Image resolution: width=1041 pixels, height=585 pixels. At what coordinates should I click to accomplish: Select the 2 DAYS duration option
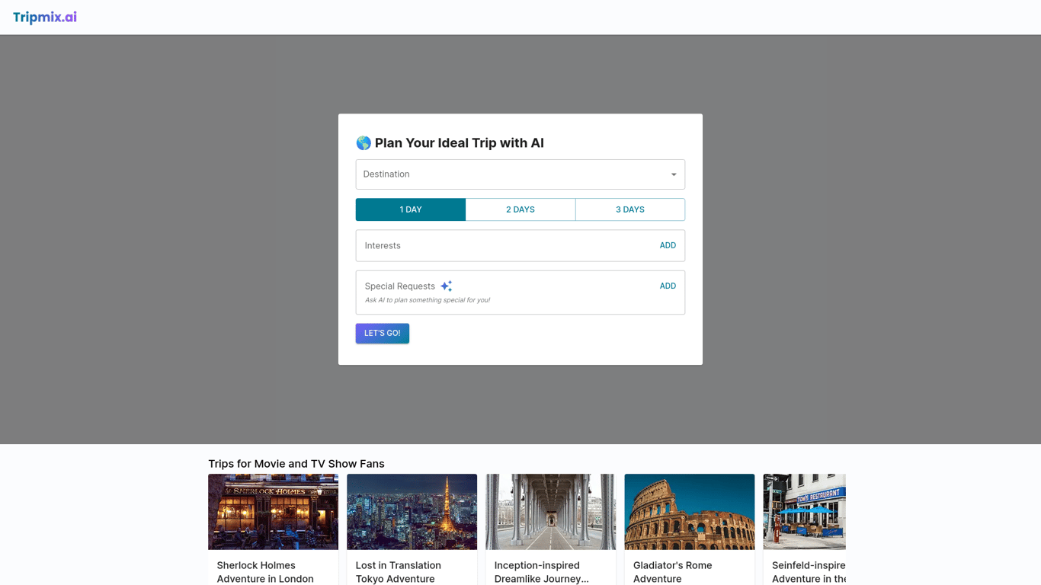(520, 209)
